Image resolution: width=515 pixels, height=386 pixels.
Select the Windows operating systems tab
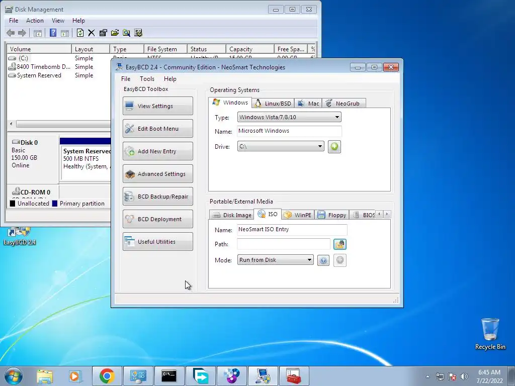click(x=230, y=103)
